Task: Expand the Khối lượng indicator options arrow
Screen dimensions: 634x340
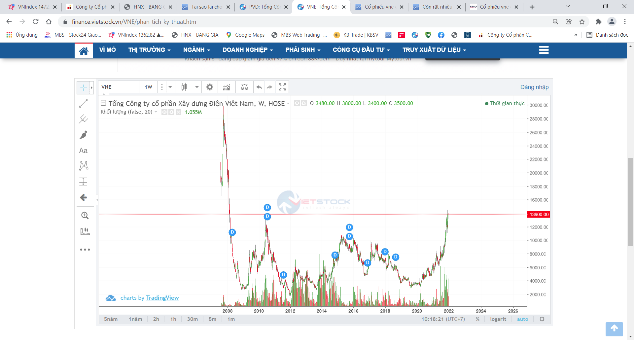Action: coord(156,112)
